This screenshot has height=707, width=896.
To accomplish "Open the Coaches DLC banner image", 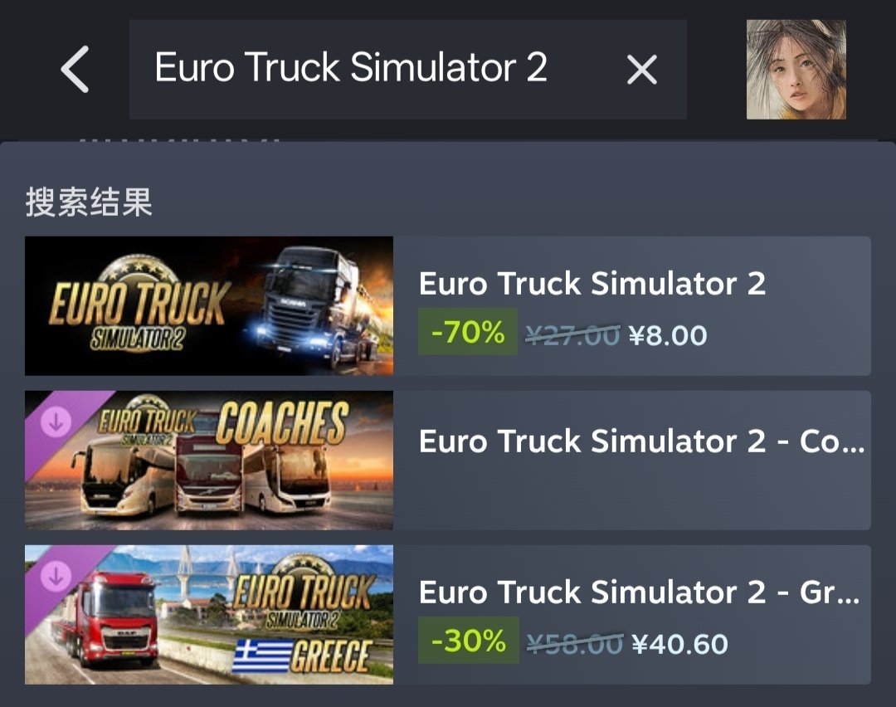I will [209, 460].
